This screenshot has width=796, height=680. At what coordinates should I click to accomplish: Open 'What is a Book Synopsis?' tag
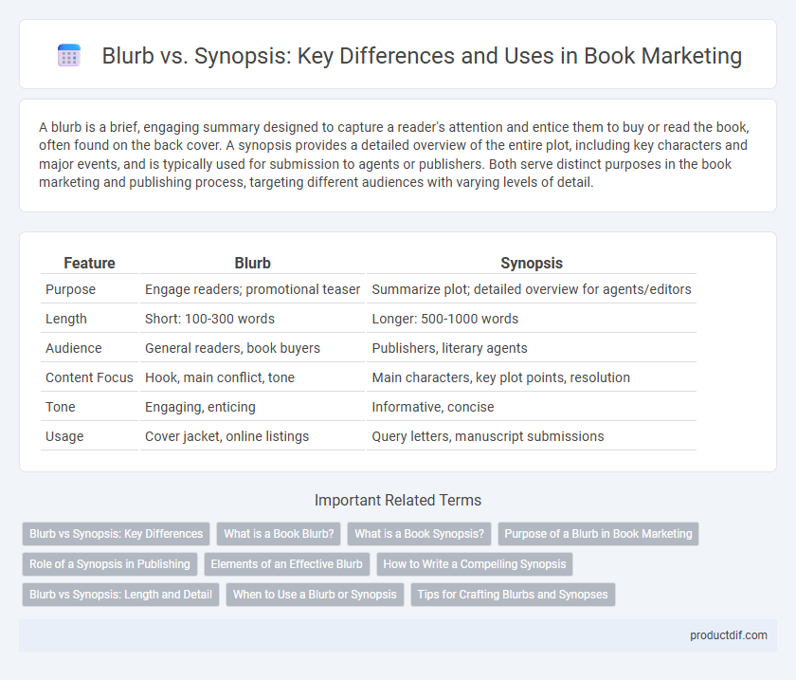point(419,534)
